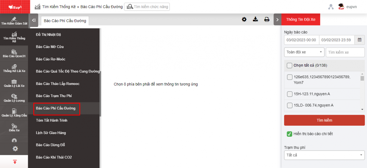Click the vehicle list scroll down arrow
This screenshot has width=367, height=168.
pos(362,109)
